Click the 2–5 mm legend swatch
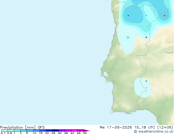Image resolution: width=174 pixels, height=134 pixels. tap(24, 130)
